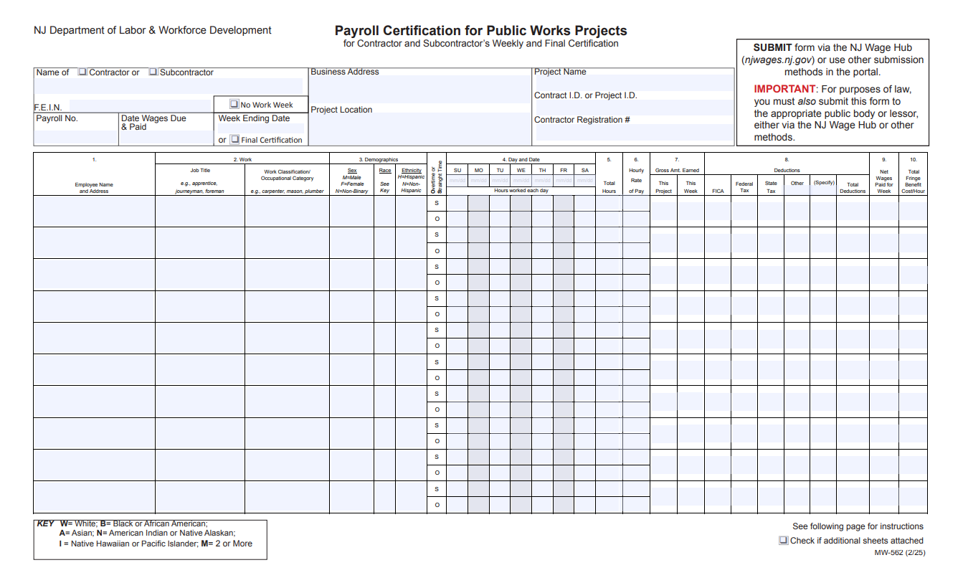The height and width of the screenshot is (583, 963).
Task: Click the See following page for instructions text
Action: 858,526
